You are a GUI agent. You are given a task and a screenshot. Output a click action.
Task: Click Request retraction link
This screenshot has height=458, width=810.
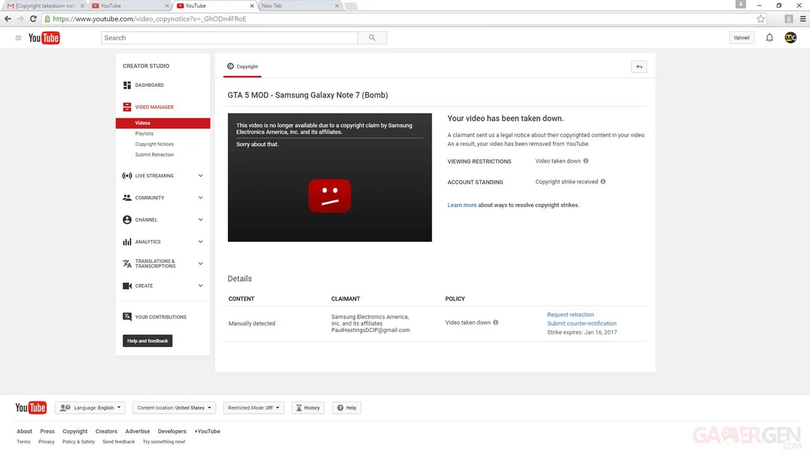click(x=571, y=315)
